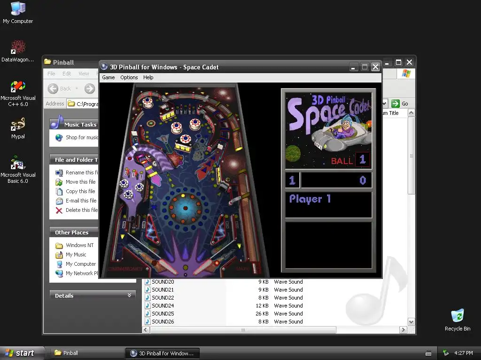The height and width of the screenshot is (360, 481).
Task: Click the 4:27 PM system clock
Action: 463,353
